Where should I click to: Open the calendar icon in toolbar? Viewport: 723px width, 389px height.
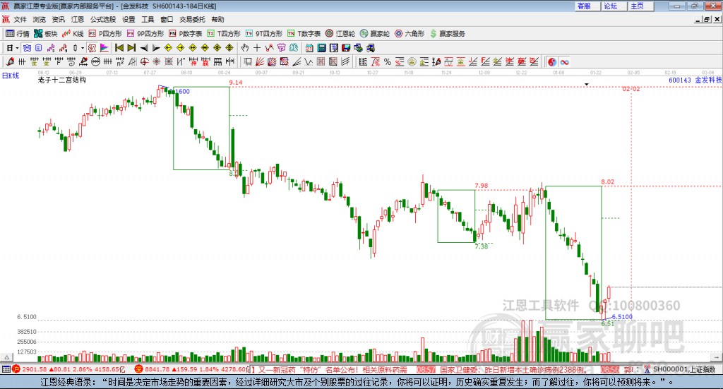309,48
